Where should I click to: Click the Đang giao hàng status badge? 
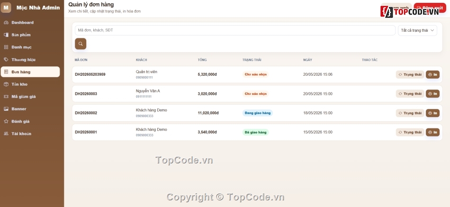[x=257, y=113]
